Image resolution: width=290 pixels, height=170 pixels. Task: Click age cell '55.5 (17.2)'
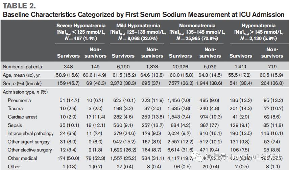[239, 75]
